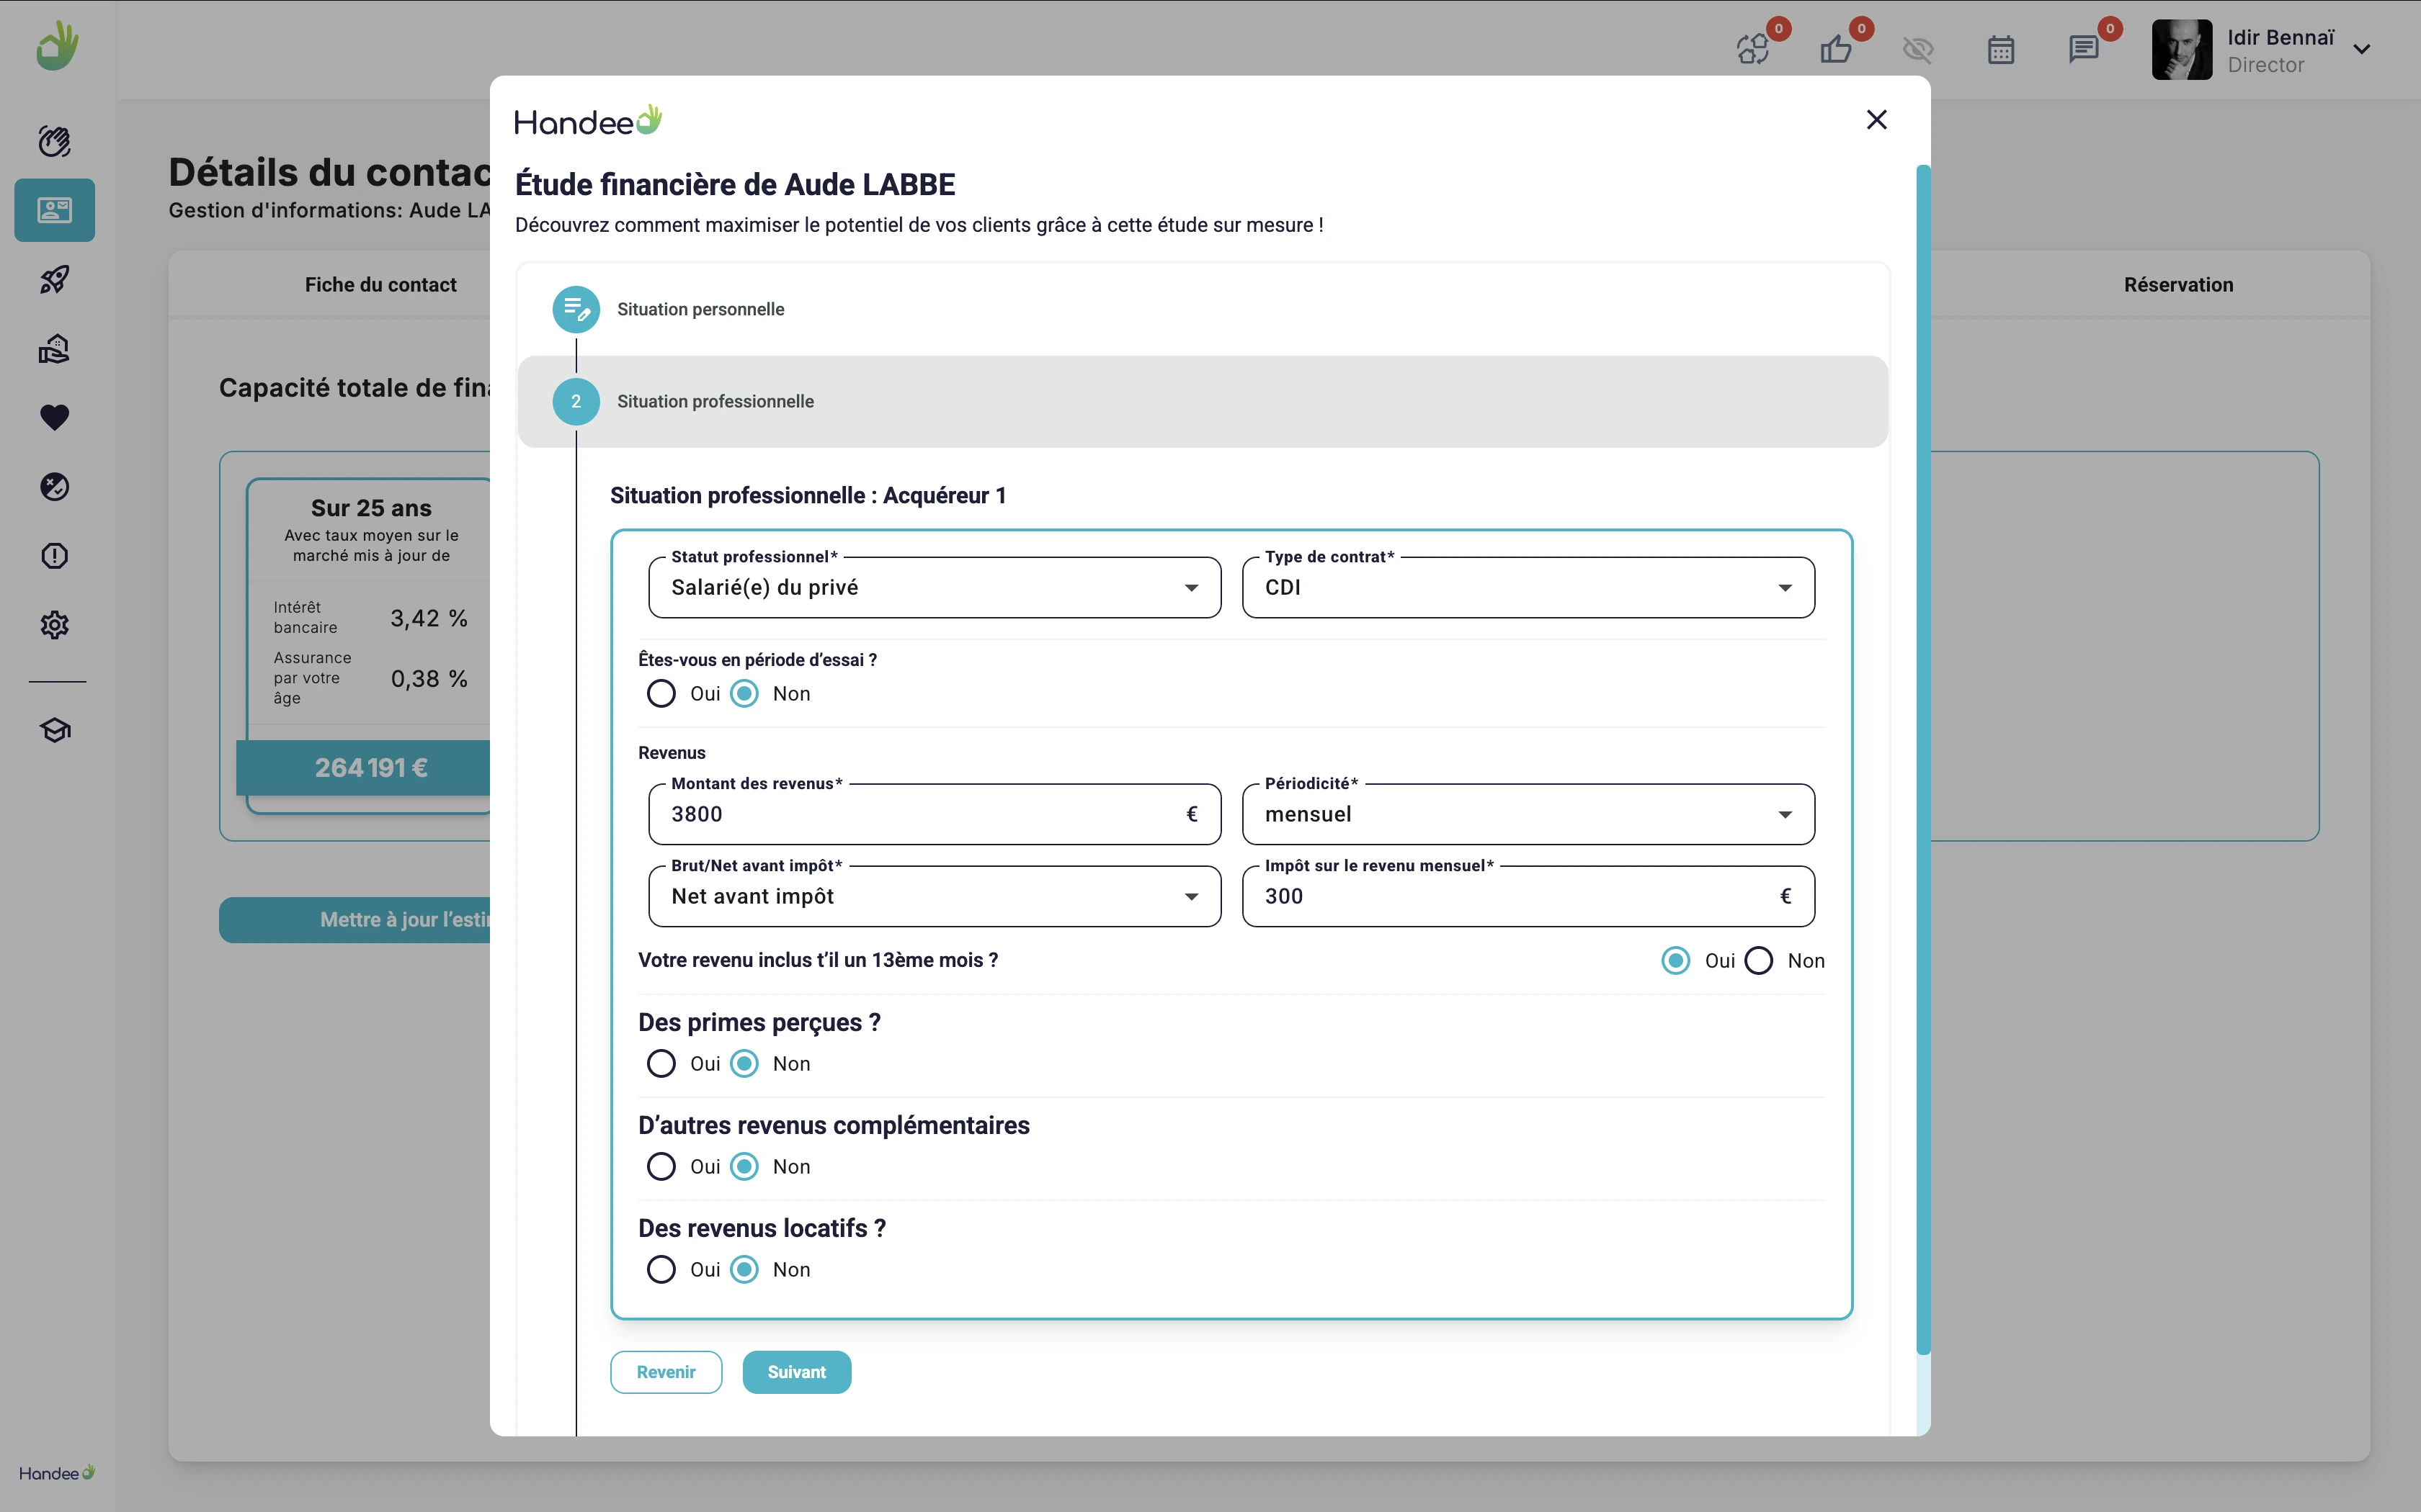This screenshot has height=1512, width=2421.
Task: Click the rocket icon in sidebar
Action: 54,279
